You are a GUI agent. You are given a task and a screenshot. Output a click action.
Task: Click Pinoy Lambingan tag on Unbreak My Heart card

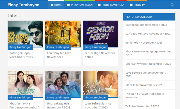(x=58, y=97)
